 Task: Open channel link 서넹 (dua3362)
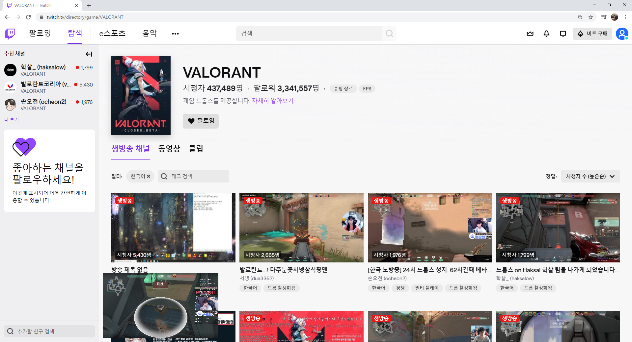click(x=257, y=278)
